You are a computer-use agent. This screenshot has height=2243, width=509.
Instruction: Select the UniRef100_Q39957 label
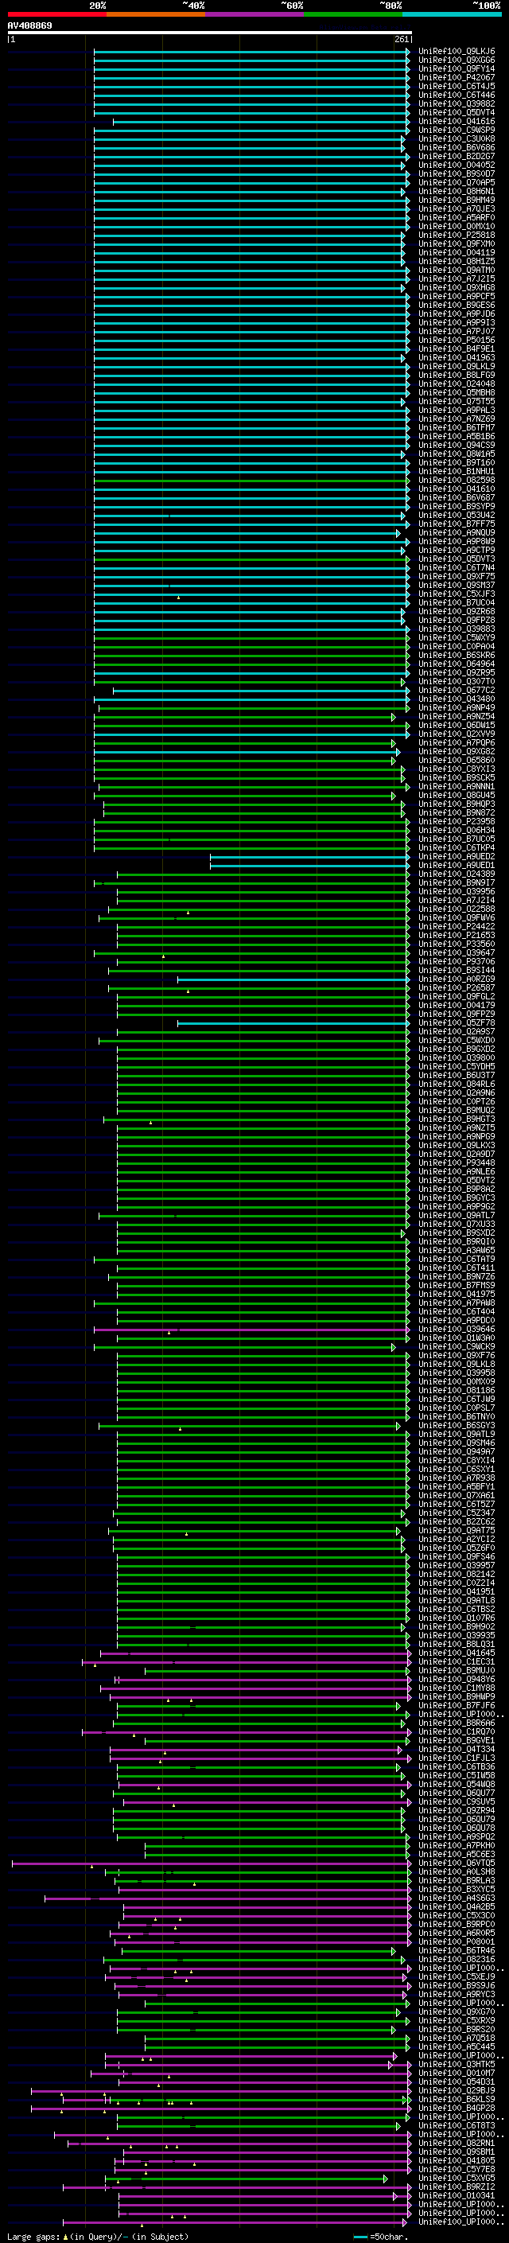(x=457, y=1566)
